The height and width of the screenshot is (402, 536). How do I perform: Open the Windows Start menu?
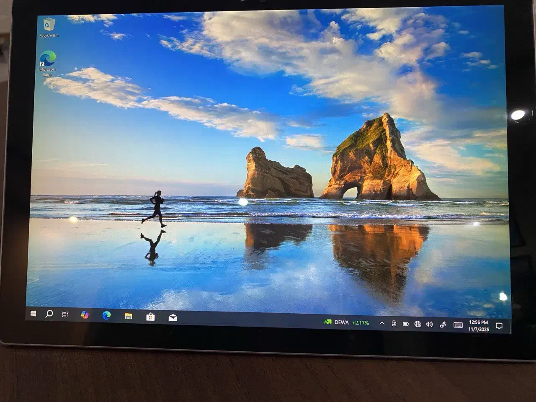(x=33, y=314)
